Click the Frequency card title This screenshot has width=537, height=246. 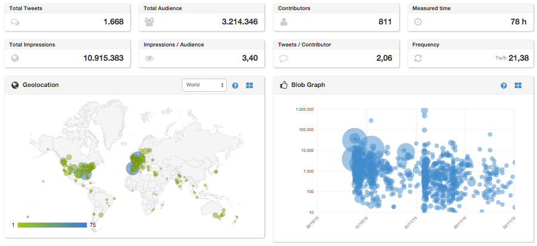(x=425, y=45)
